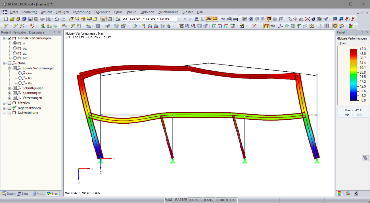Viewport: 370px width, 203px height.
Task: Expand the Kriterien node
Action: pos(4,103)
